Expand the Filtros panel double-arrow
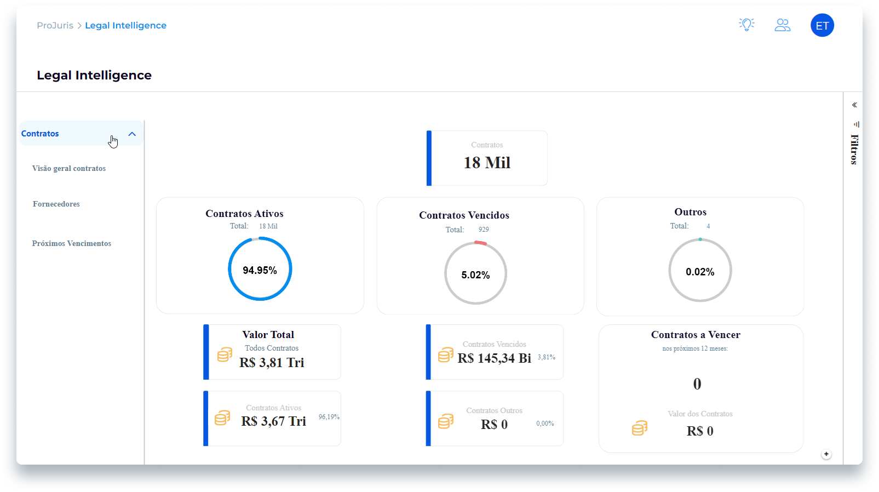The height and width of the screenshot is (492, 879). point(854,105)
